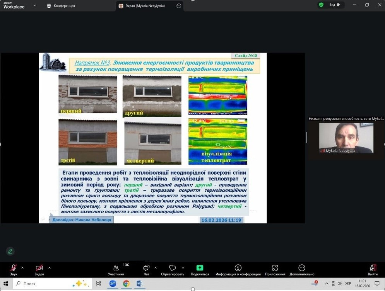Click the annotation pencil icon

(10, 251)
